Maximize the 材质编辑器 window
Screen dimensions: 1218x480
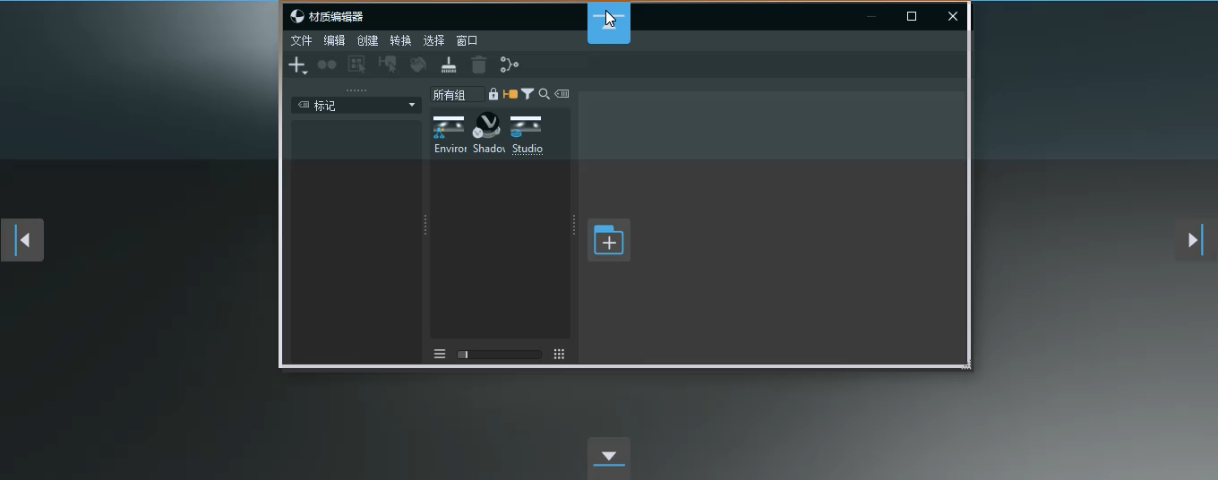click(x=912, y=16)
